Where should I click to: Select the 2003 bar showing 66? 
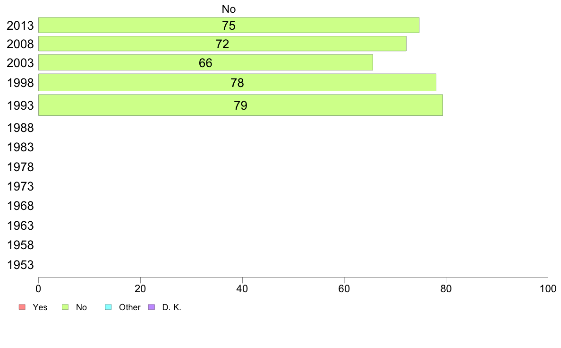coord(205,63)
